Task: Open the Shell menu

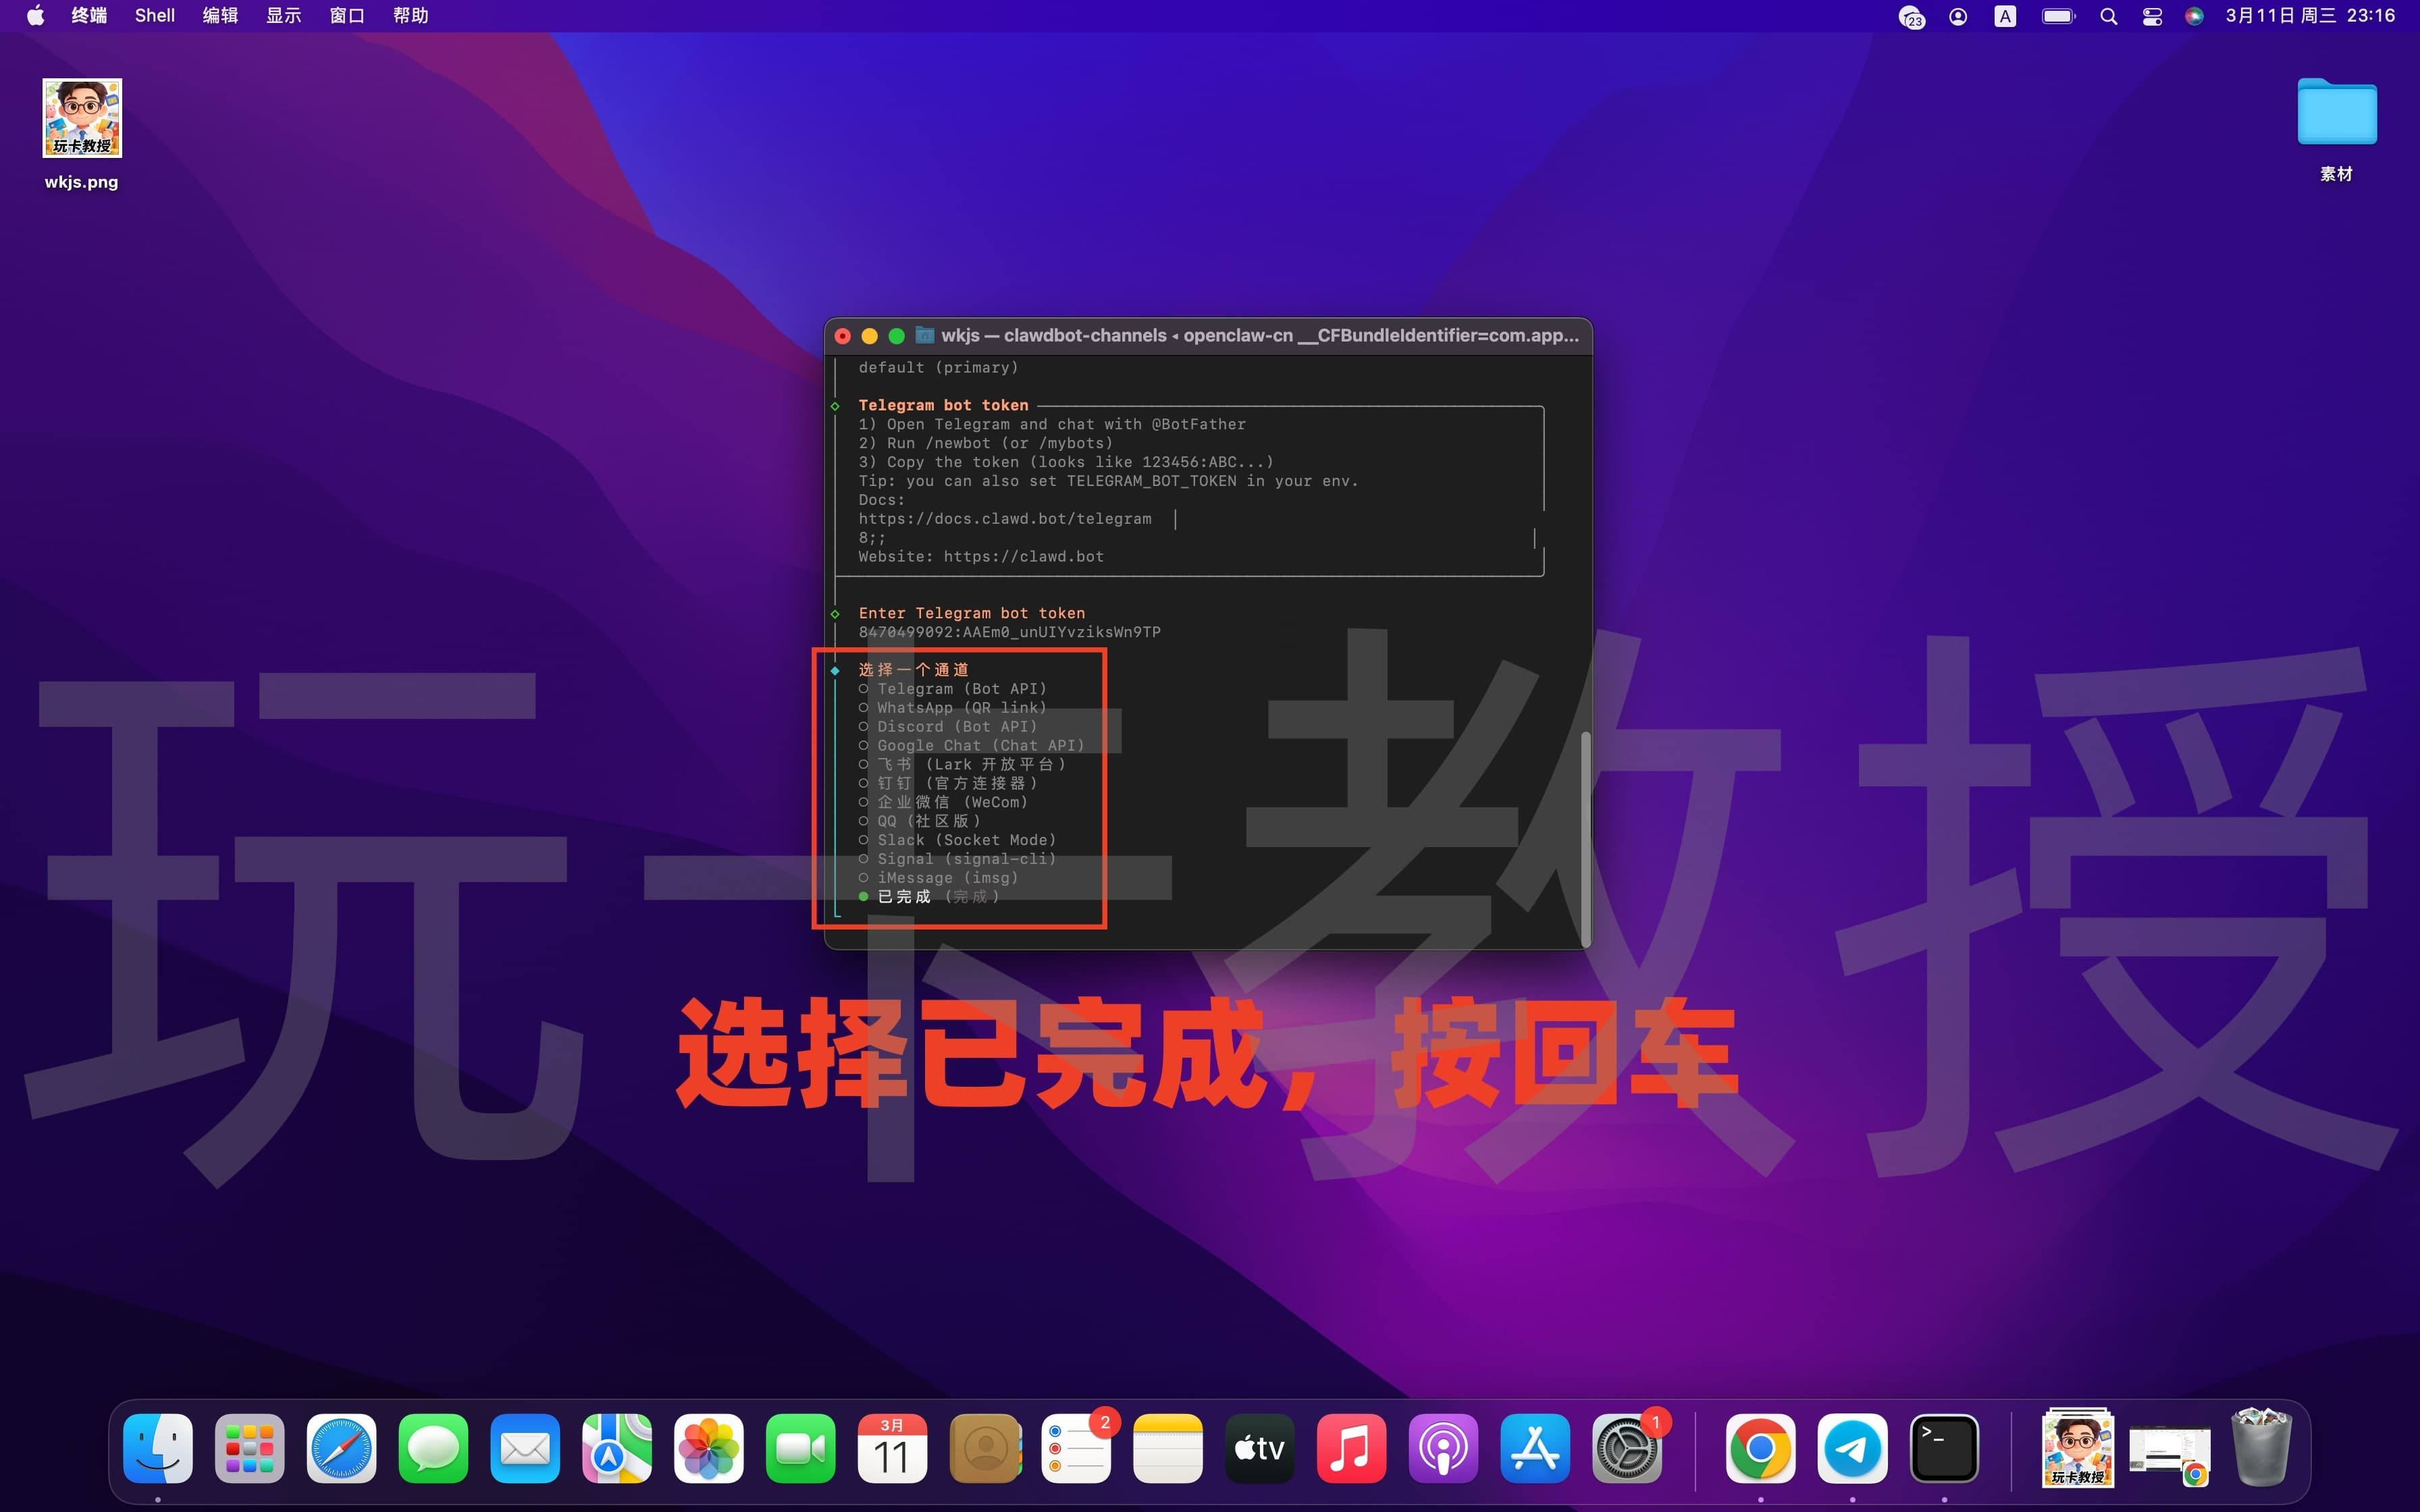Action: pyautogui.click(x=154, y=15)
